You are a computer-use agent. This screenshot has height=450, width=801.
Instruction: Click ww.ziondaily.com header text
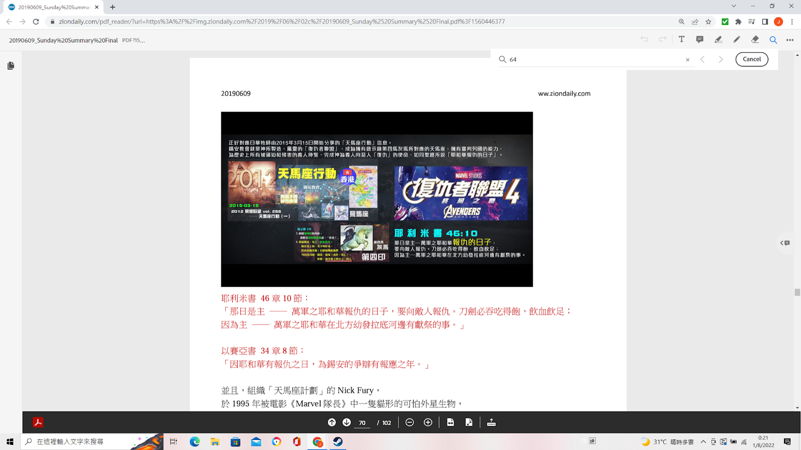[564, 93]
